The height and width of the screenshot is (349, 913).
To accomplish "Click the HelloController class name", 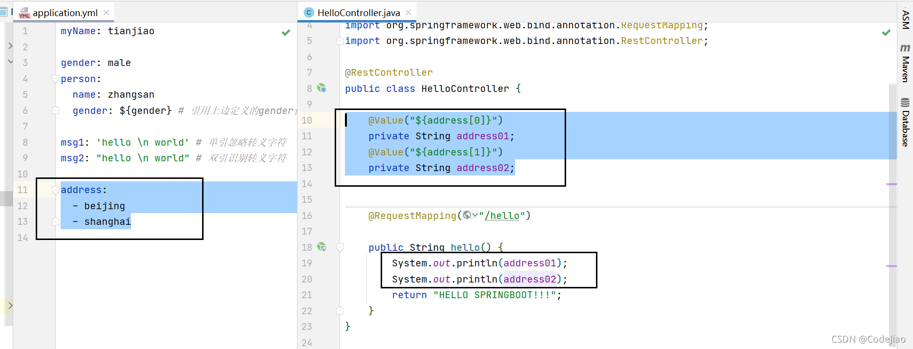I will tap(465, 88).
